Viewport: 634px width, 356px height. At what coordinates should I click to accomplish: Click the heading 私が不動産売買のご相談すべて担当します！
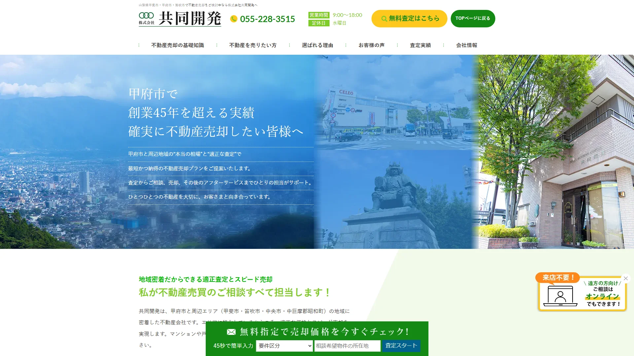pyautogui.click(x=235, y=292)
